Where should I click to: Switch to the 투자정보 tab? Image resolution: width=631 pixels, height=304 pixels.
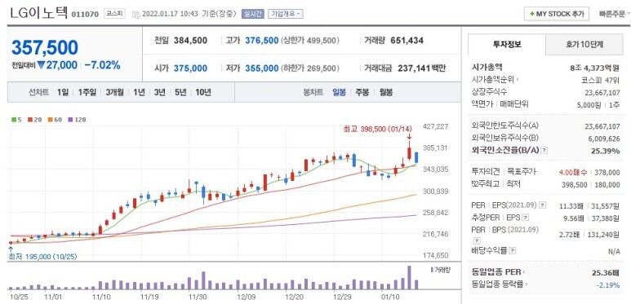pyautogui.click(x=507, y=45)
